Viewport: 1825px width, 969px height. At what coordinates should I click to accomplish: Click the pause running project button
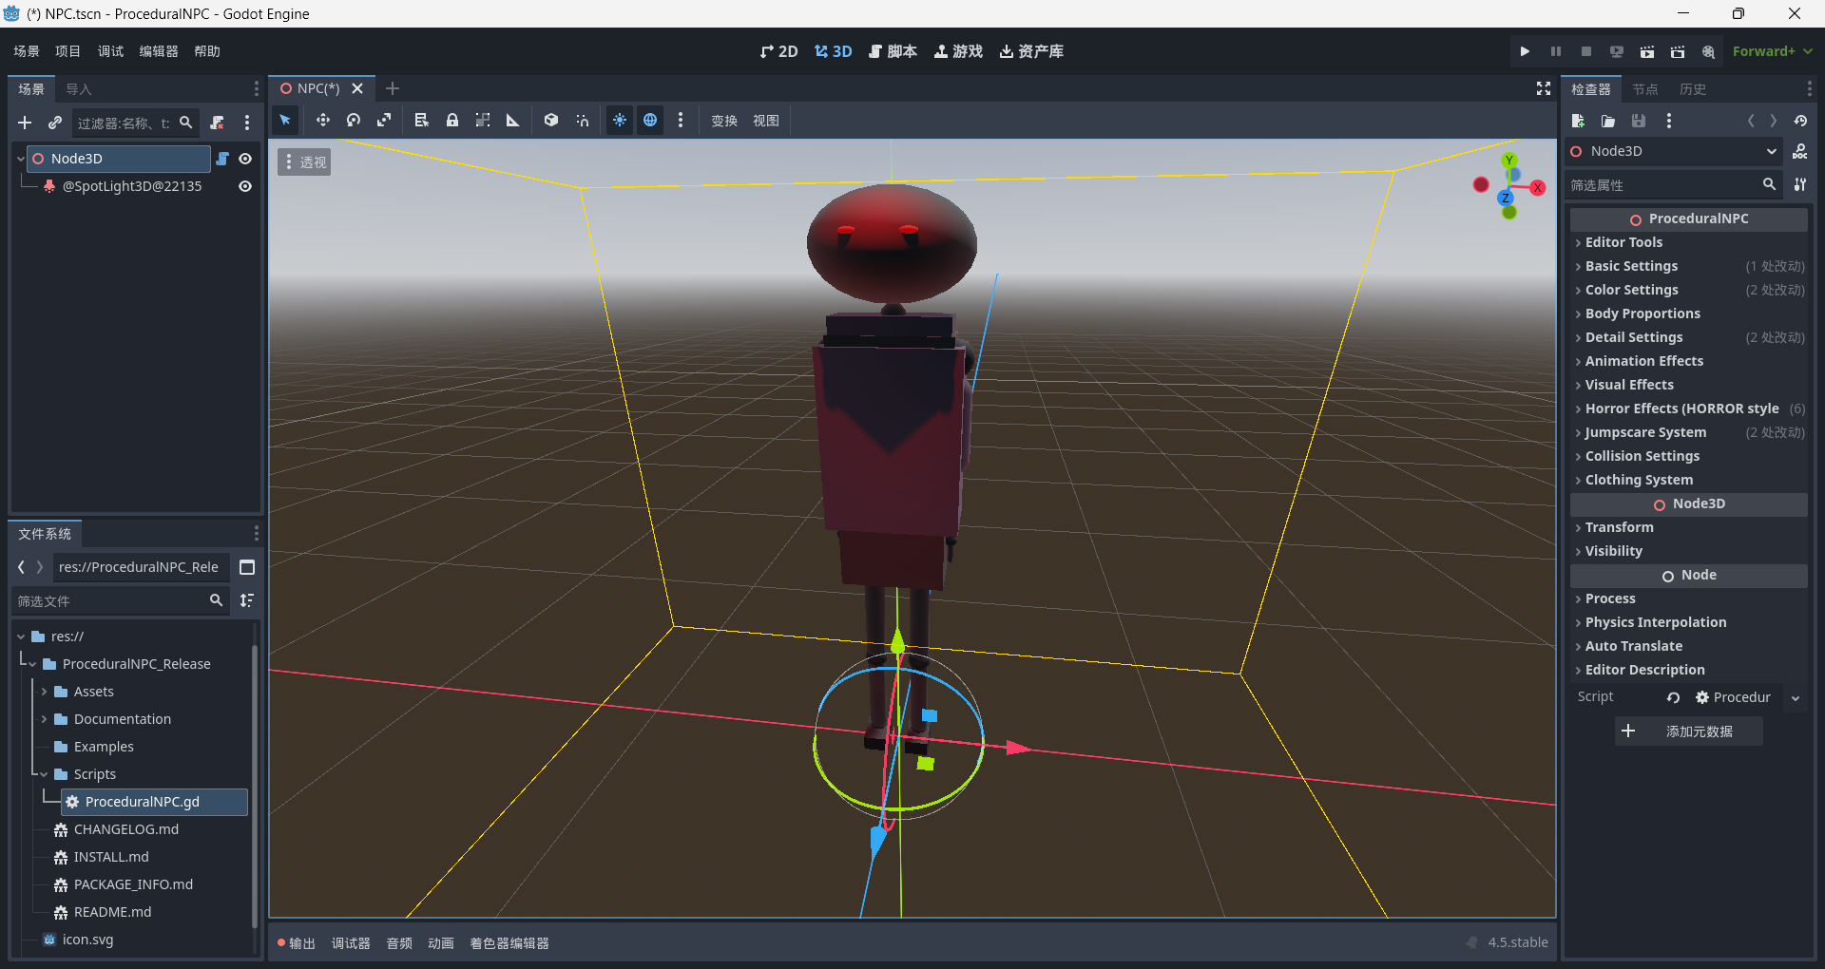click(x=1556, y=51)
